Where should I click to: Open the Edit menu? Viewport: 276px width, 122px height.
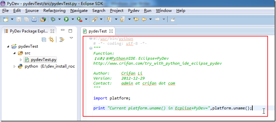point(17,11)
